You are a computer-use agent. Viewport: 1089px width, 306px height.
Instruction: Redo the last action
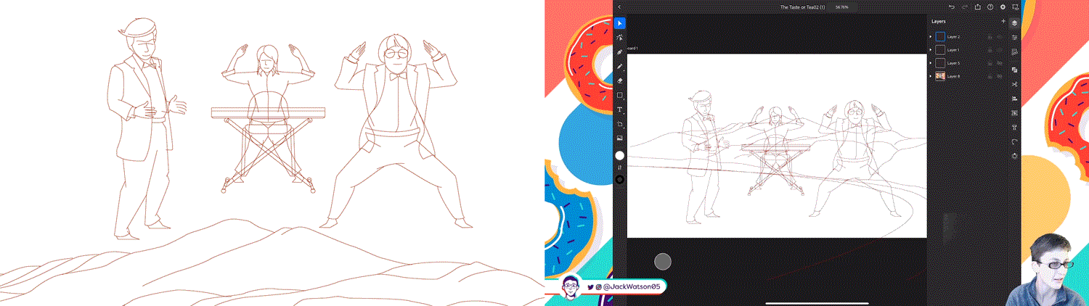coord(965,7)
